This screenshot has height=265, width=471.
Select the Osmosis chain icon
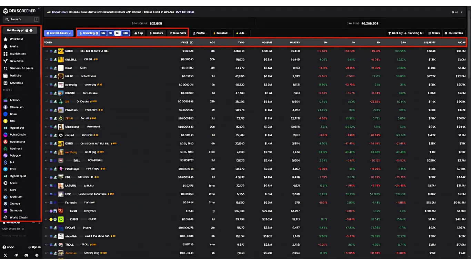point(6,210)
